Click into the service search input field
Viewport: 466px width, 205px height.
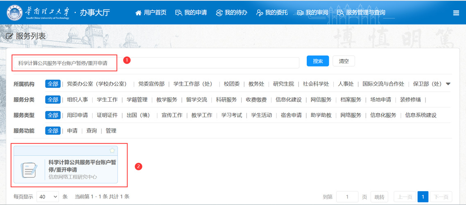[x=156, y=63]
